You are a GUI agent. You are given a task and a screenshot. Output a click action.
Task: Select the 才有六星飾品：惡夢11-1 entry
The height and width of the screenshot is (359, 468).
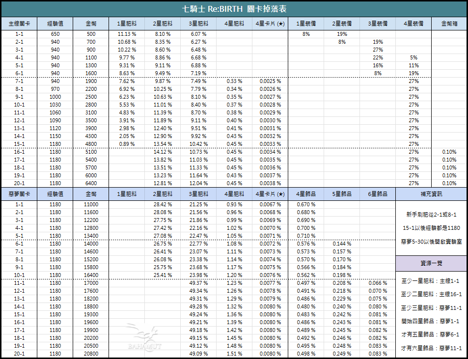tap(432, 348)
